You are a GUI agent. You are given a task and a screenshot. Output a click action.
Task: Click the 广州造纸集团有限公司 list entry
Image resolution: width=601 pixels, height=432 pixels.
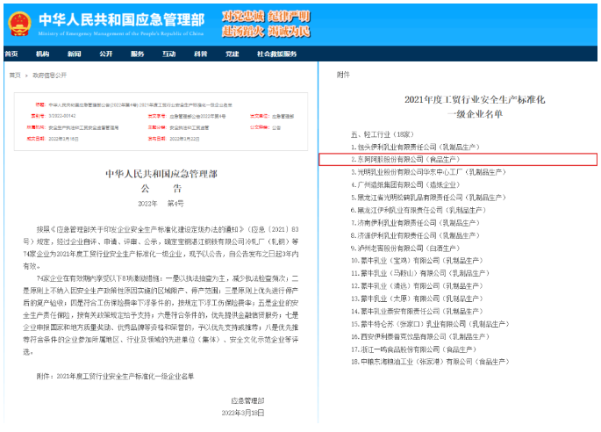pyautogui.click(x=407, y=185)
